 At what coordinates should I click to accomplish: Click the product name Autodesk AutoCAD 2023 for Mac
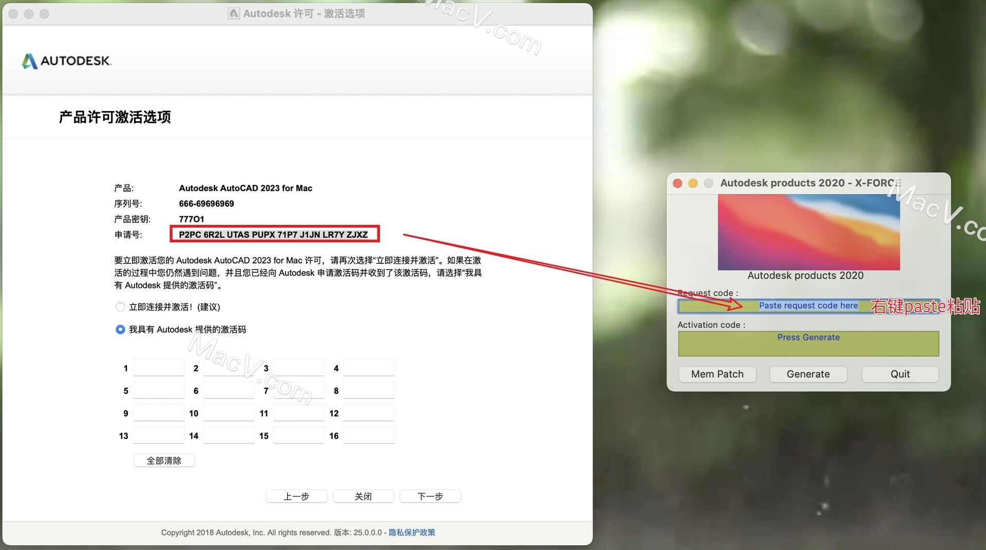(x=245, y=188)
